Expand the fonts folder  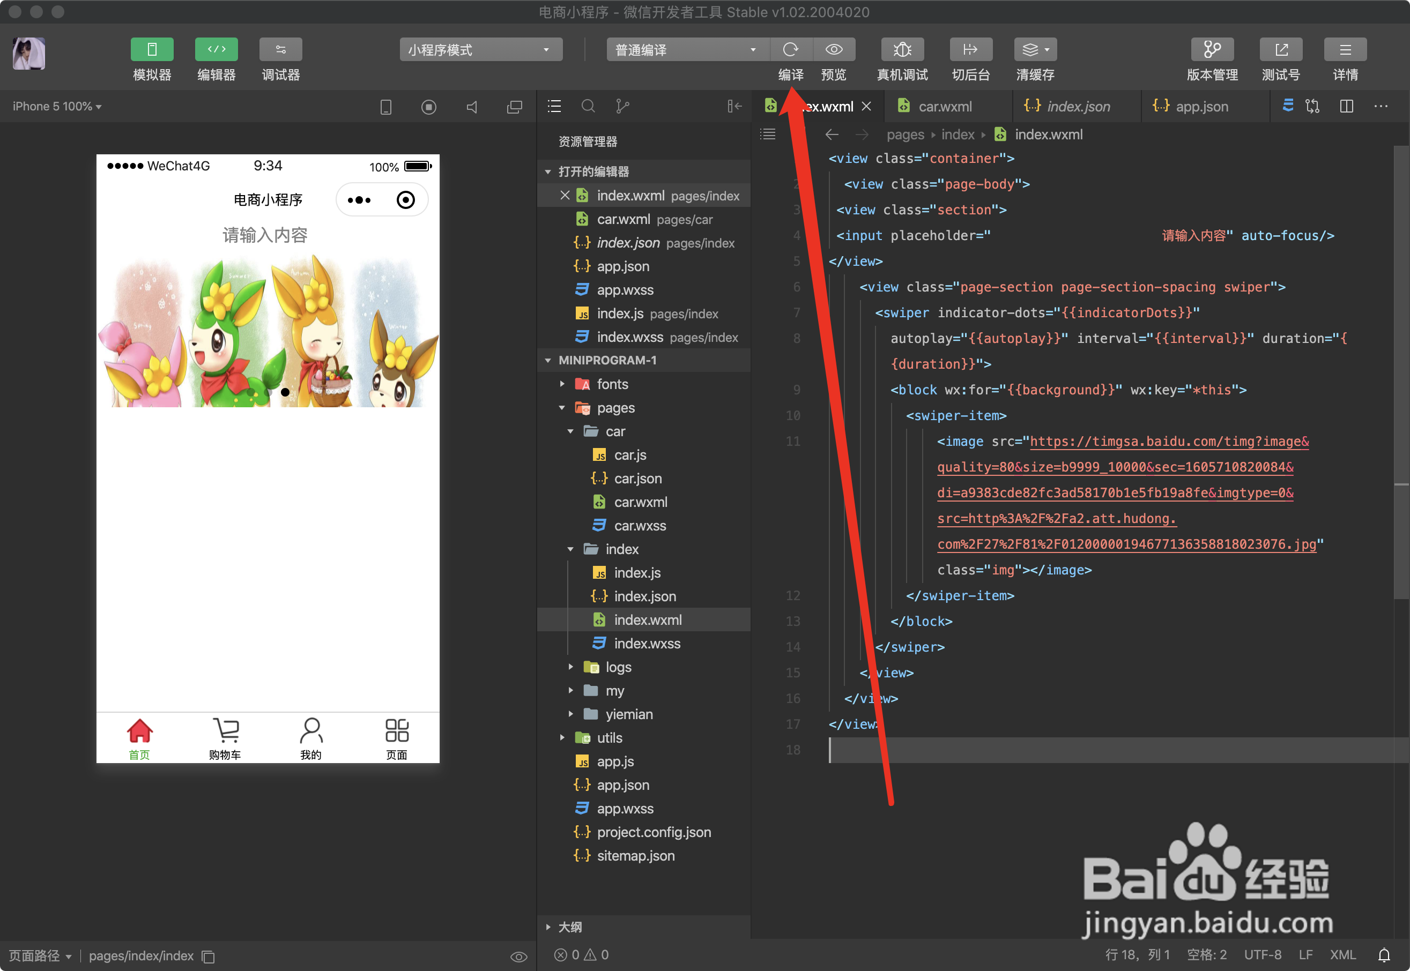click(x=562, y=384)
